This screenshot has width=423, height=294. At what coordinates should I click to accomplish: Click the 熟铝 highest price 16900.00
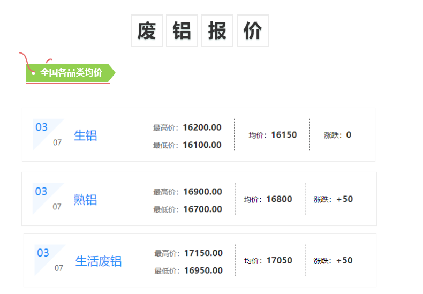[202, 192]
